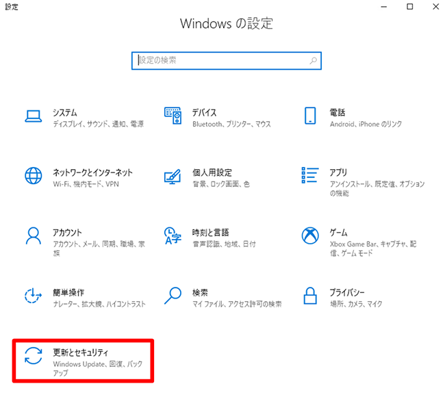Viewport: 445px width, 395px height.
Task: Select the システム heading
Action: [65, 113]
